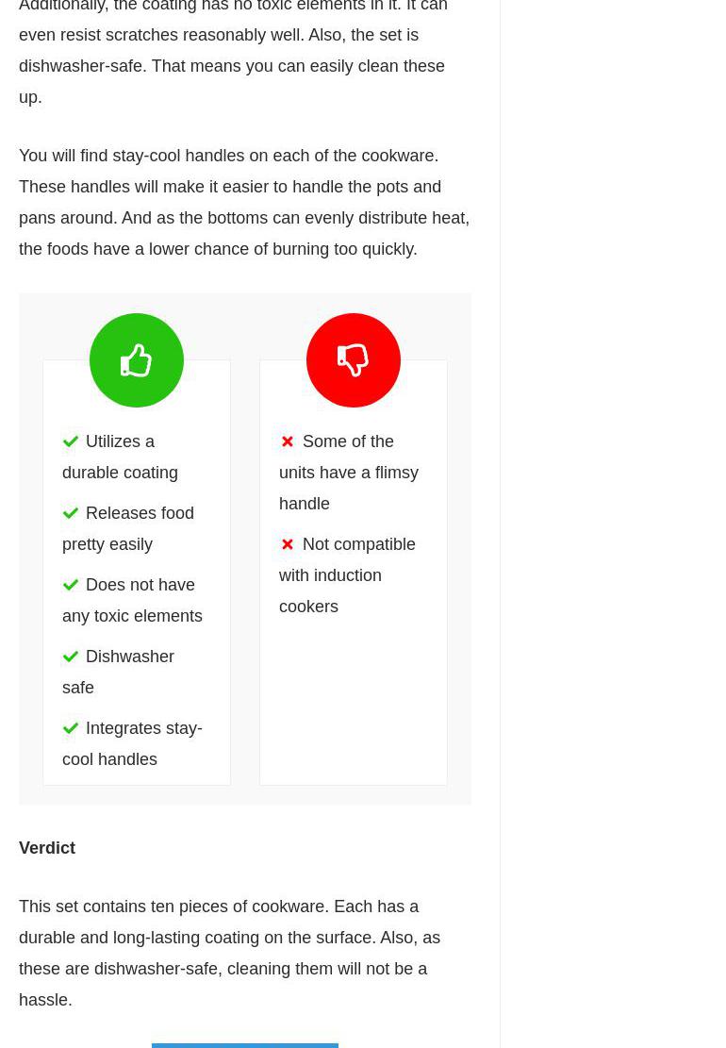This screenshot has width=726, height=1048.
Task: Click the red thumbs-down cons icon
Action: [x=354, y=360]
